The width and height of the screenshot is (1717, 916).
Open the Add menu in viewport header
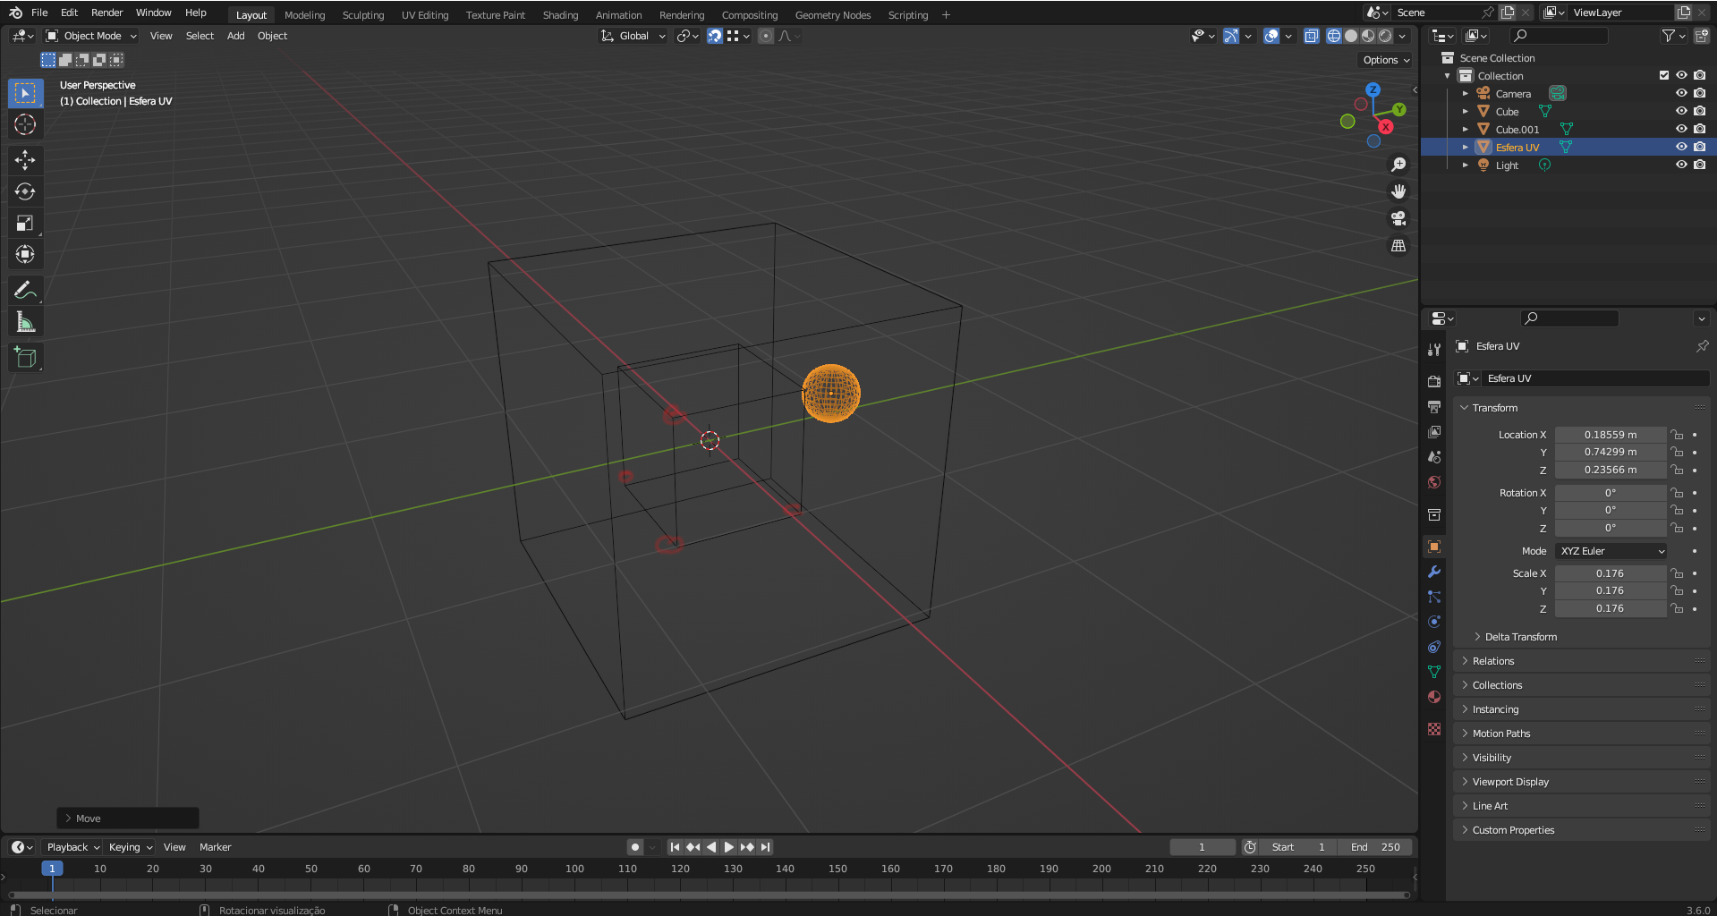point(235,36)
